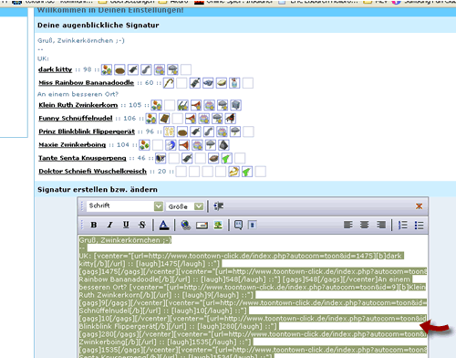
Task: Open the text color picker (underlined A)
Action: pyautogui.click(x=164, y=225)
